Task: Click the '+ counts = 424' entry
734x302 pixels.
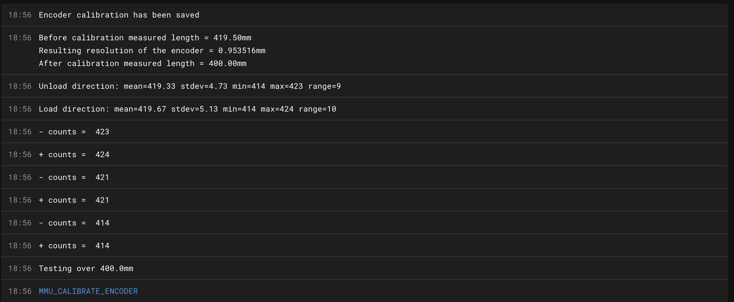Action: pyautogui.click(x=74, y=155)
